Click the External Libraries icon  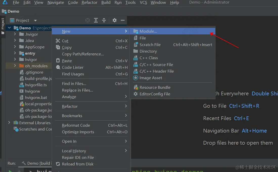(16, 123)
